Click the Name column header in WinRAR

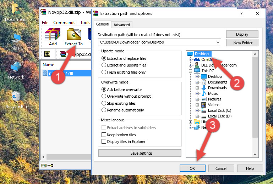click(x=48, y=64)
